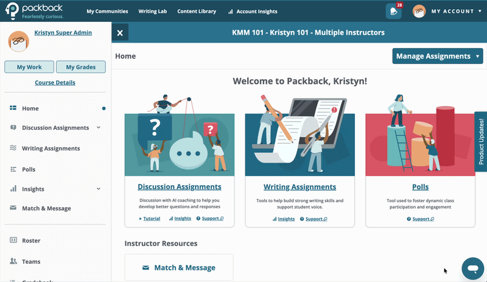Go to the Writing Lab menu item
487x282 pixels.
[x=153, y=12]
